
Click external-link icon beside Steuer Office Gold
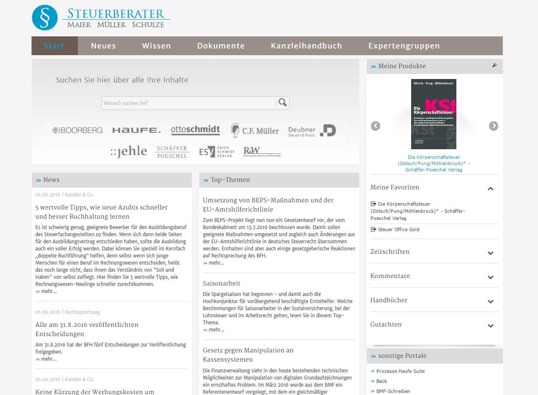pyautogui.click(x=374, y=229)
